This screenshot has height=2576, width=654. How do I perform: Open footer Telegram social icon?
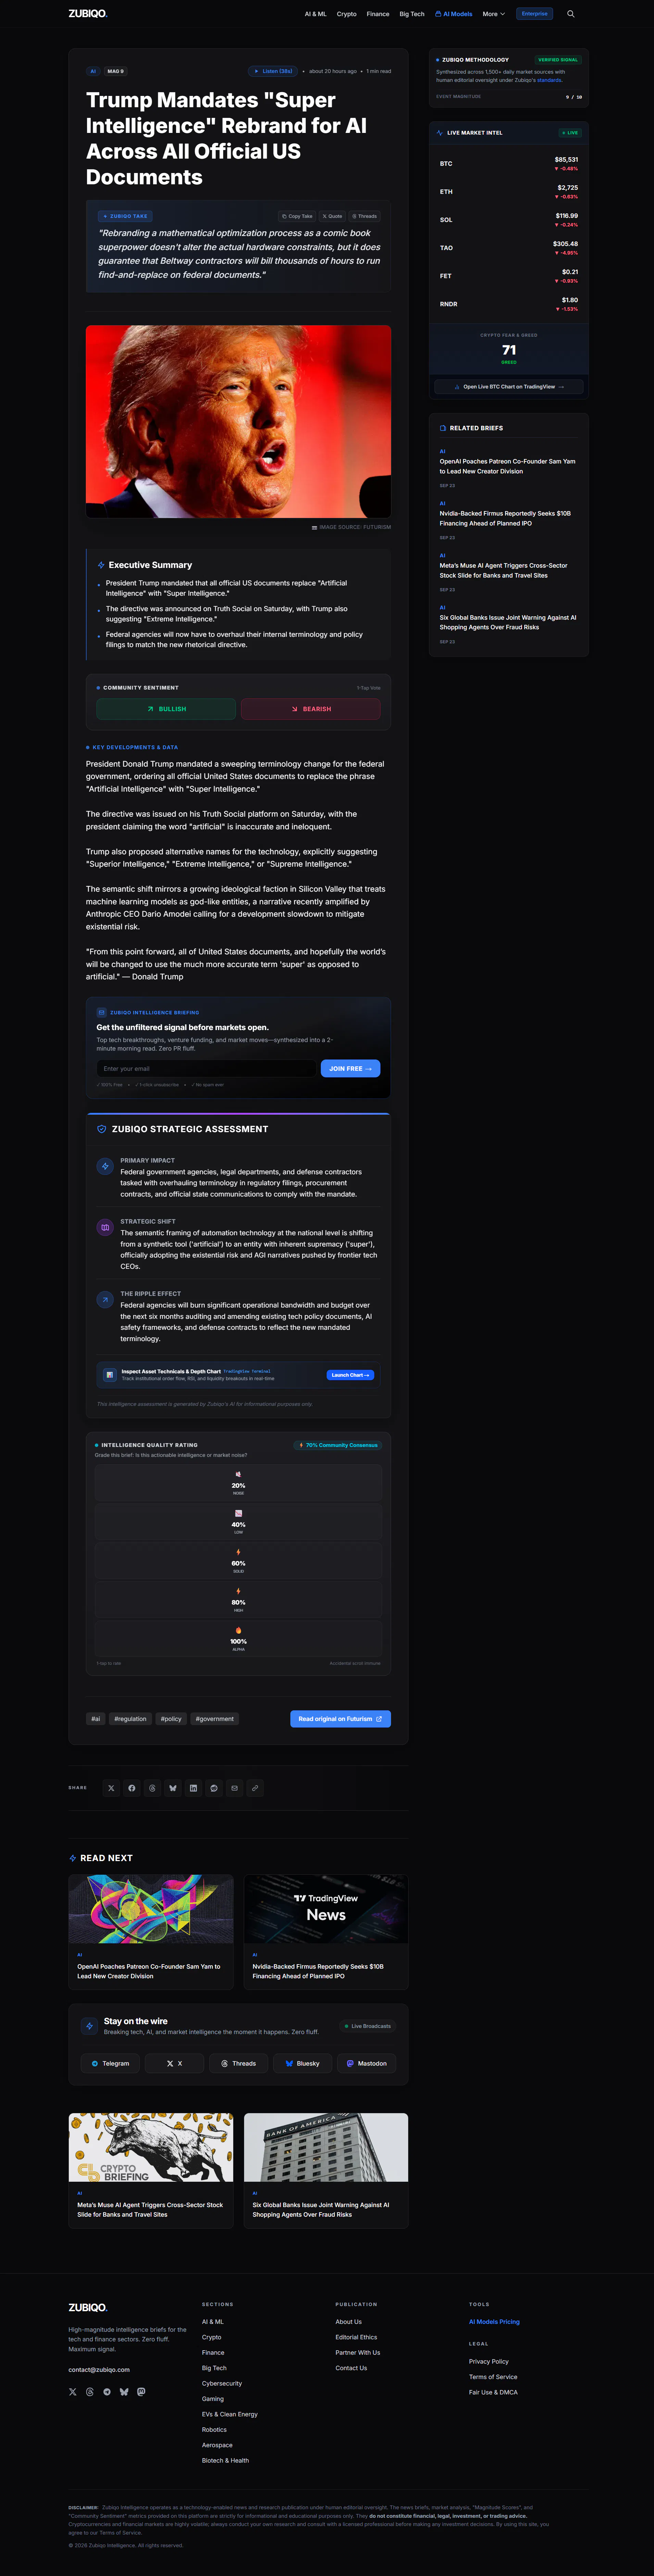tap(107, 2392)
